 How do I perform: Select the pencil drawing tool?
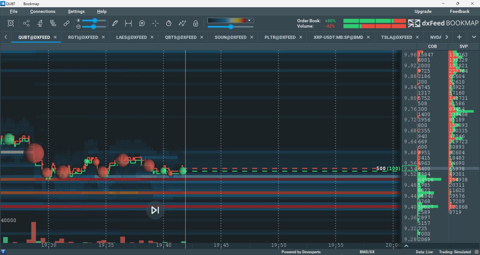pyautogui.click(x=115, y=23)
